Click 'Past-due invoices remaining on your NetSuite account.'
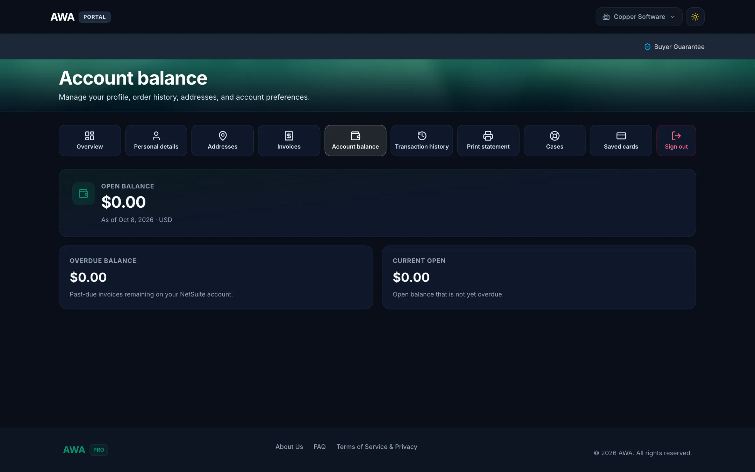The width and height of the screenshot is (755, 472). [151, 294]
